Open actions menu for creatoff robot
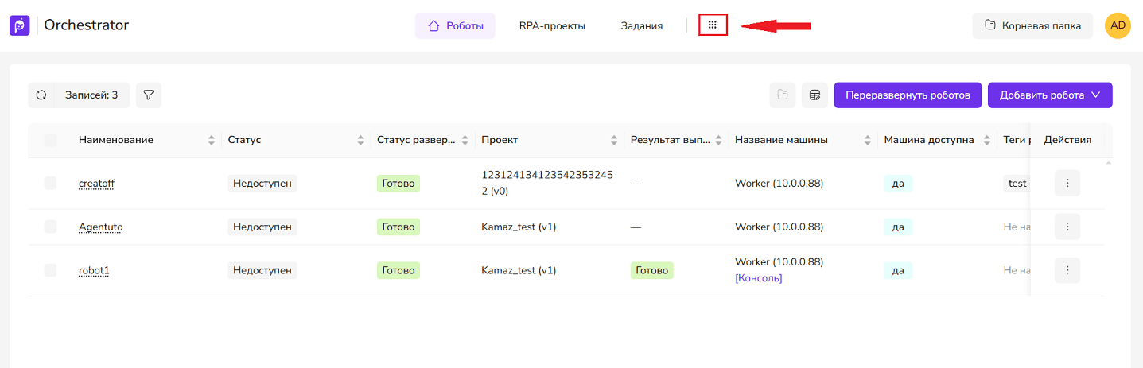 1067,184
